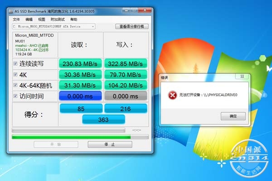Click the AS SSD Benchmark title bar icon
The image size is (272, 181).
click(x=11, y=11)
